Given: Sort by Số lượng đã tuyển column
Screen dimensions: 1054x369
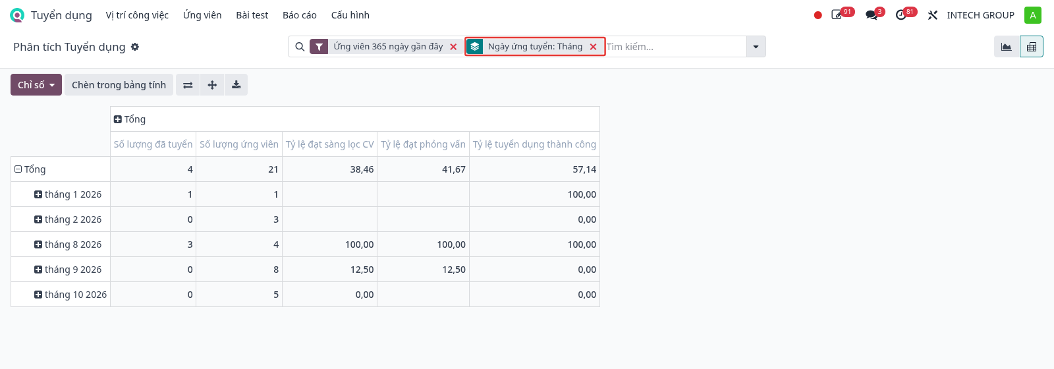Looking at the screenshot, I should click(x=153, y=144).
